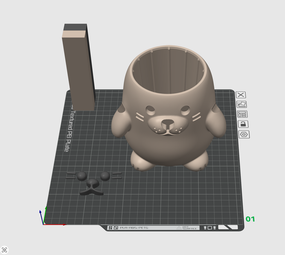Screen dimensions: 285x255
Task: Select the loose left whiskers piece
Action: 71,176
